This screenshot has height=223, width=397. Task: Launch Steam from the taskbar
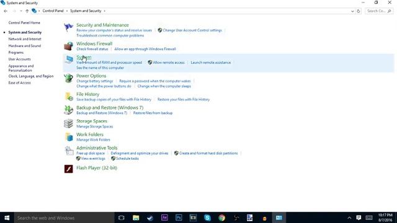pos(150,217)
